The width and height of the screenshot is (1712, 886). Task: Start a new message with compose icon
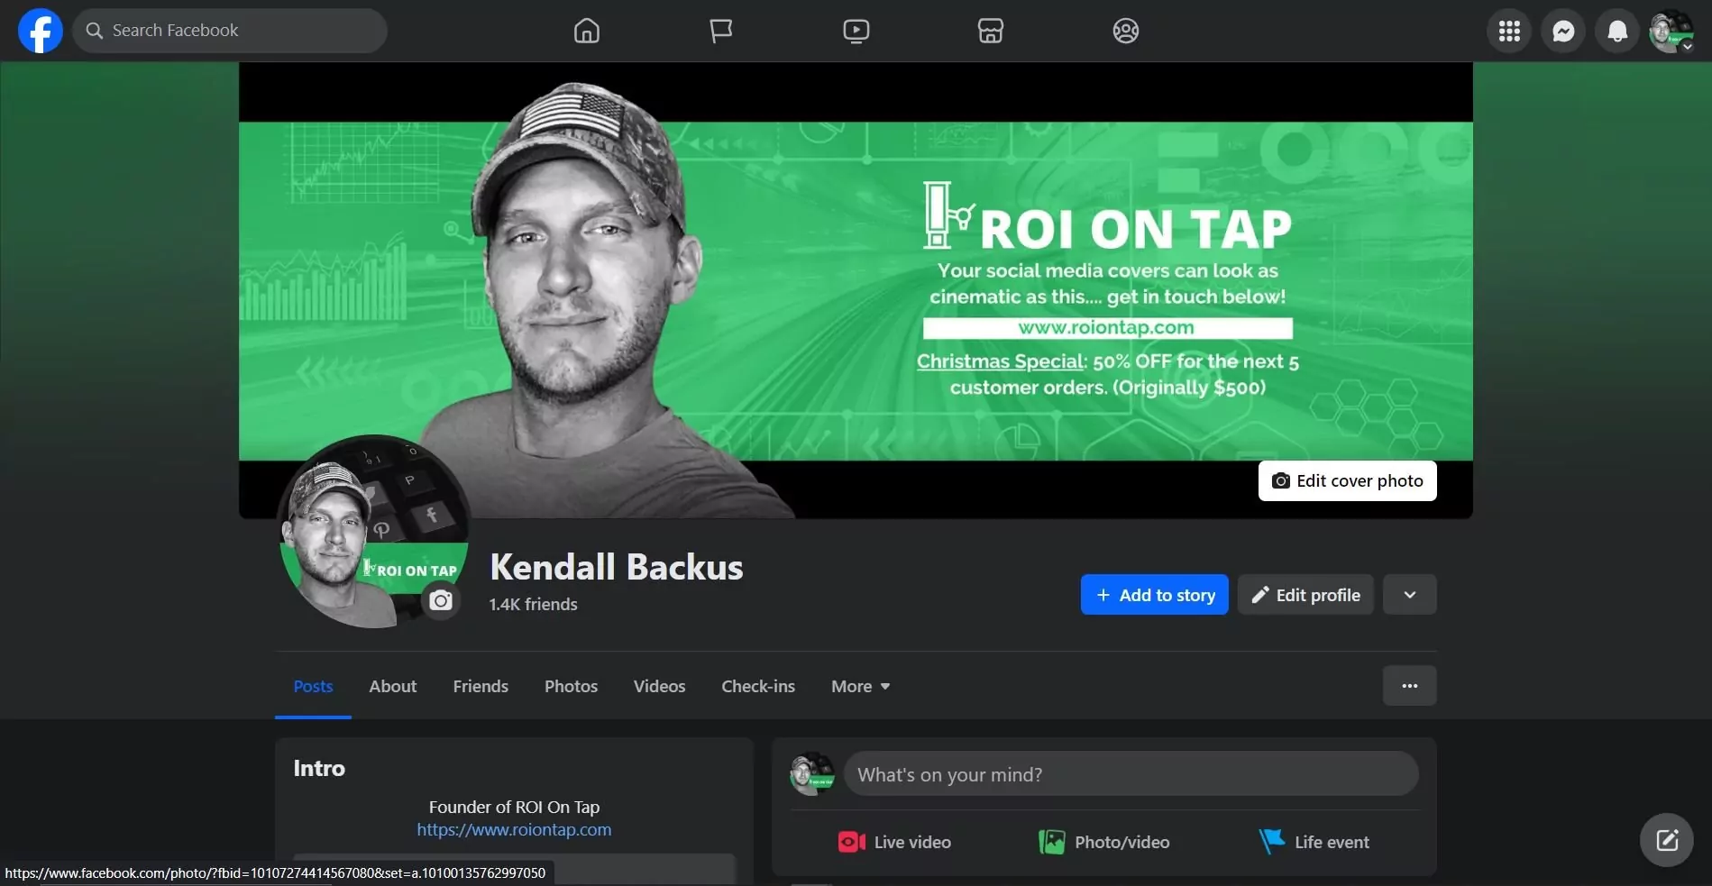[x=1666, y=840]
